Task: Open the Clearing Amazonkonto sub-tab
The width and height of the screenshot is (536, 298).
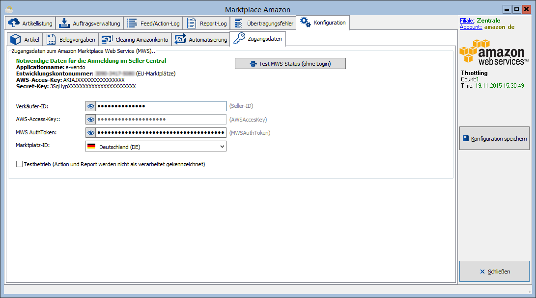Action: pyautogui.click(x=135, y=40)
